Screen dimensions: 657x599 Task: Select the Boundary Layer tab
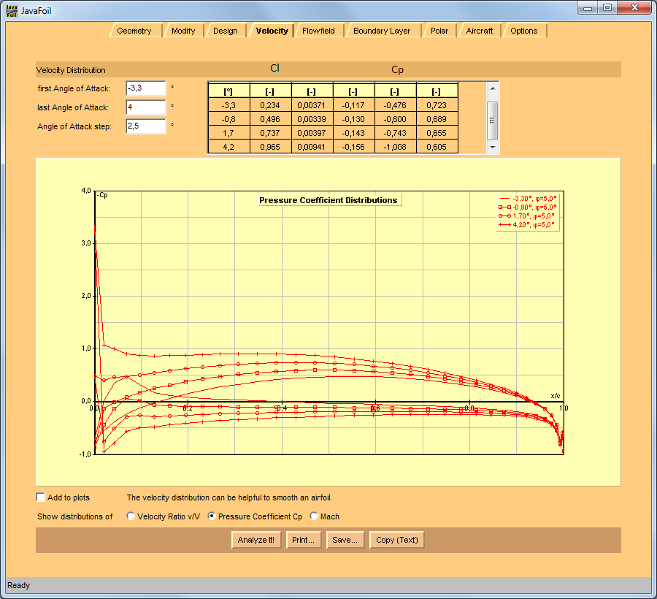tap(381, 31)
